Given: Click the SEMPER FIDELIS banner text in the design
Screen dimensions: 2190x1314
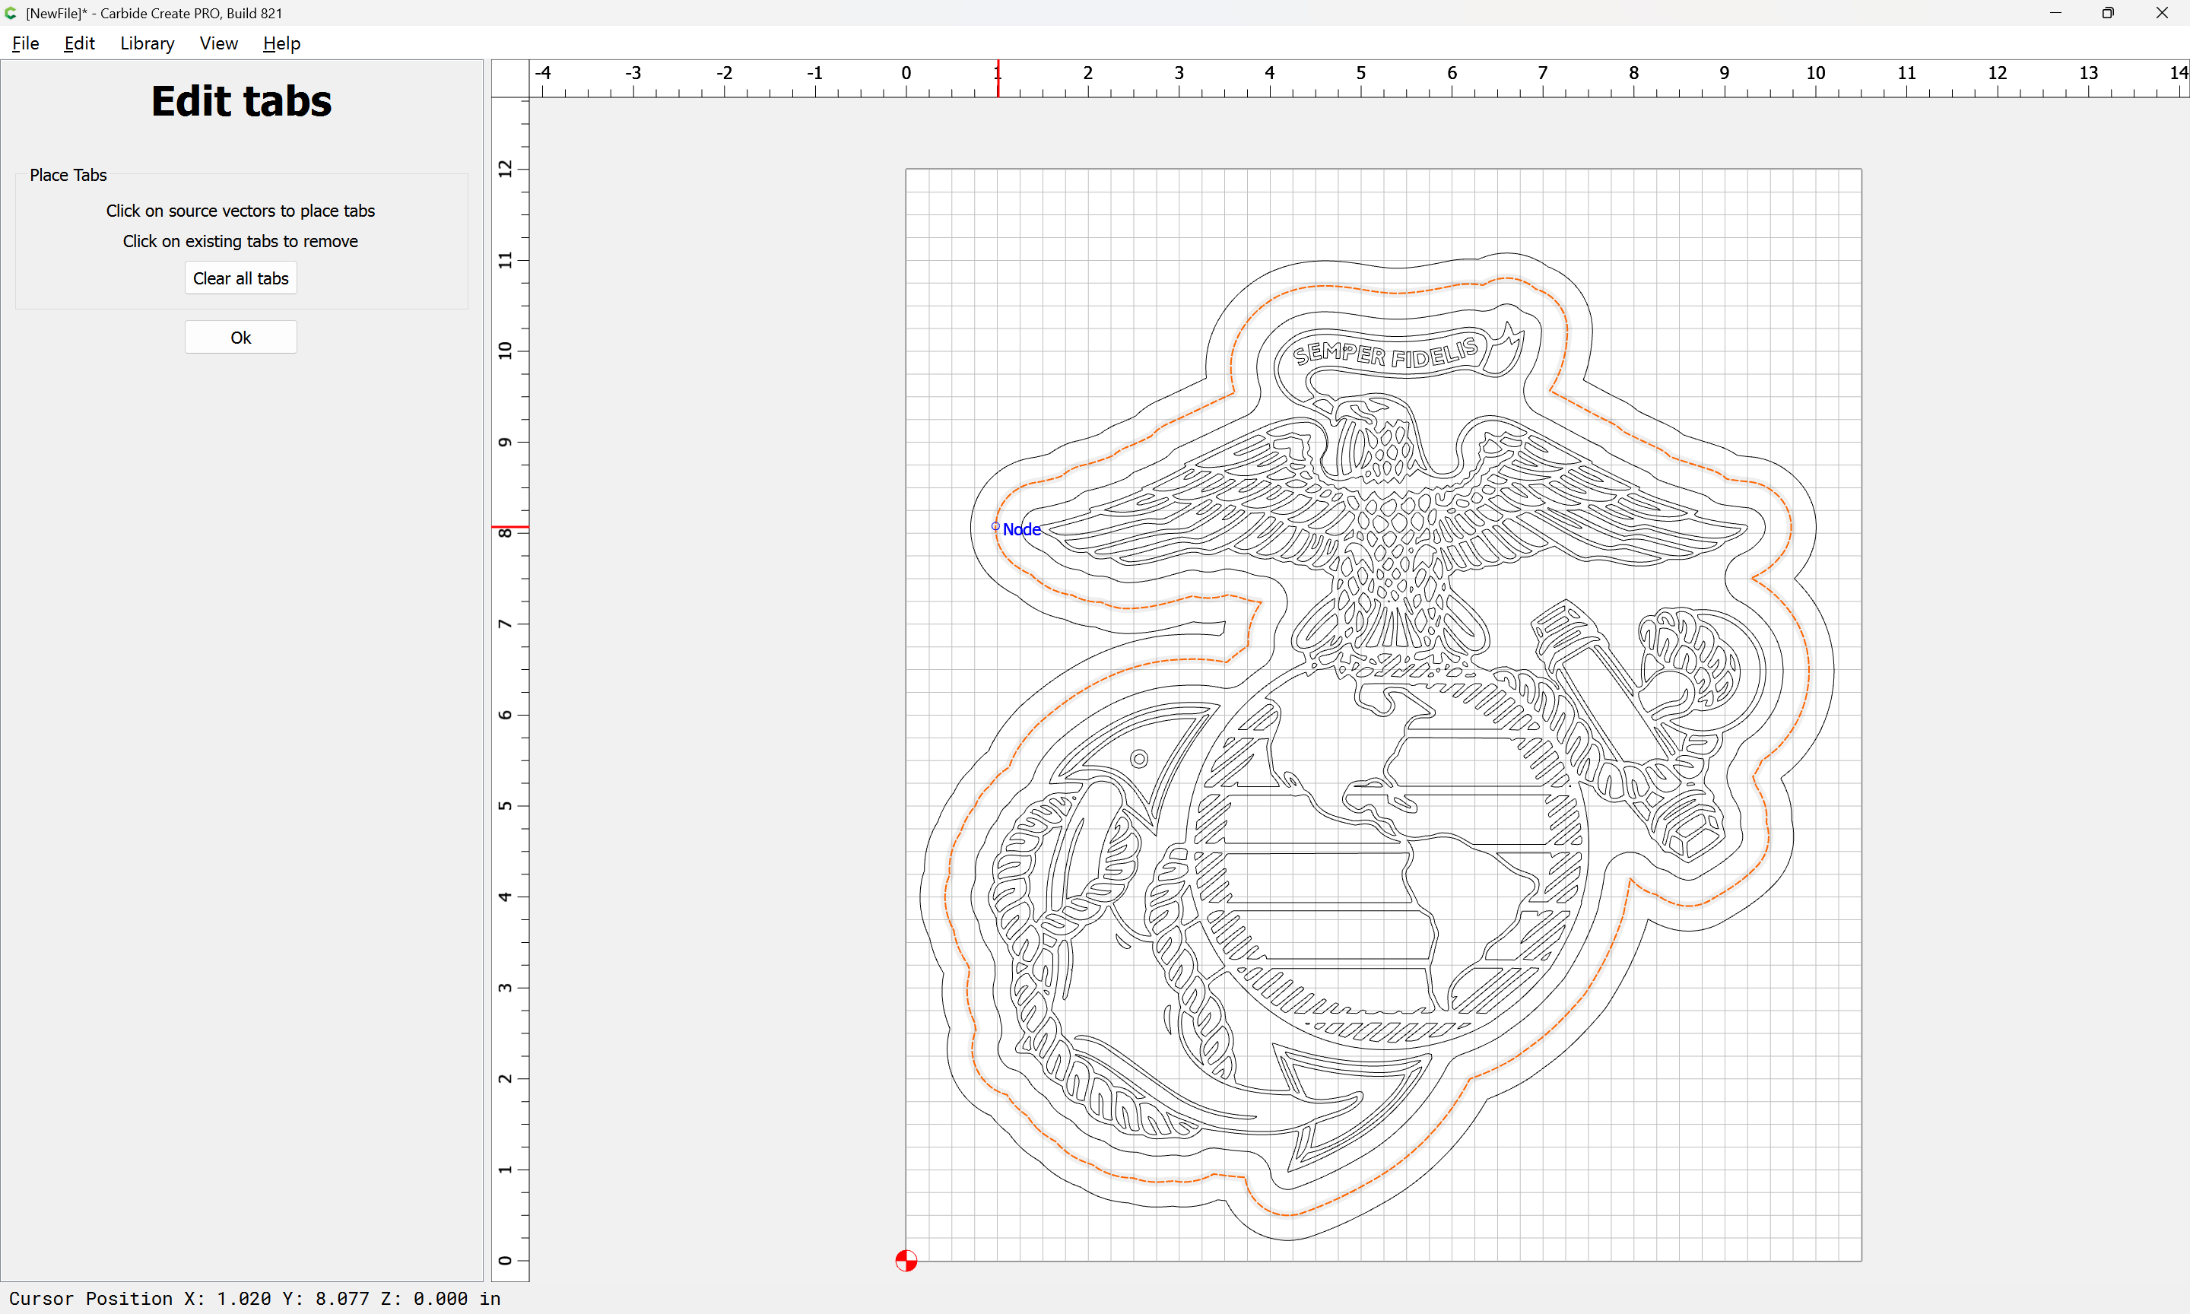Looking at the screenshot, I should tap(1385, 352).
